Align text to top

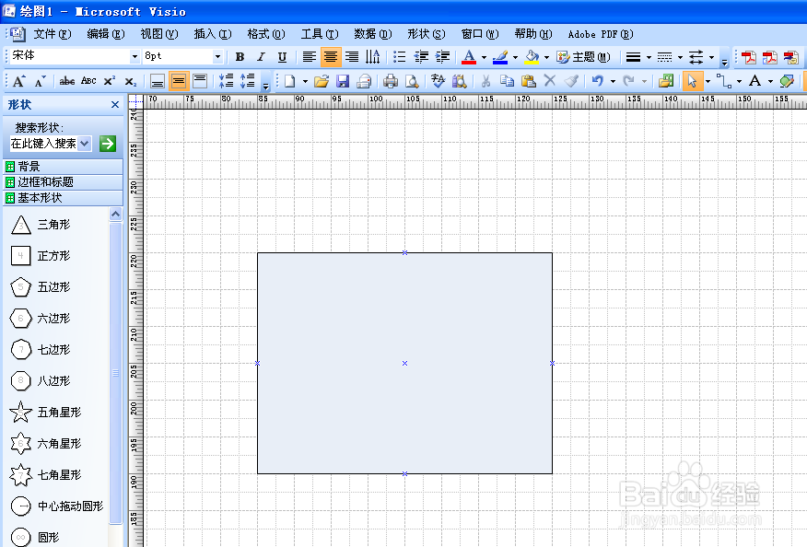click(x=200, y=81)
